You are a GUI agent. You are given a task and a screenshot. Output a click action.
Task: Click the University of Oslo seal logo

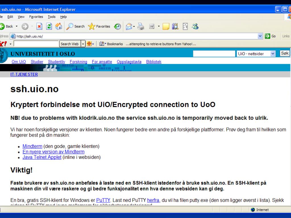point(4,56)
